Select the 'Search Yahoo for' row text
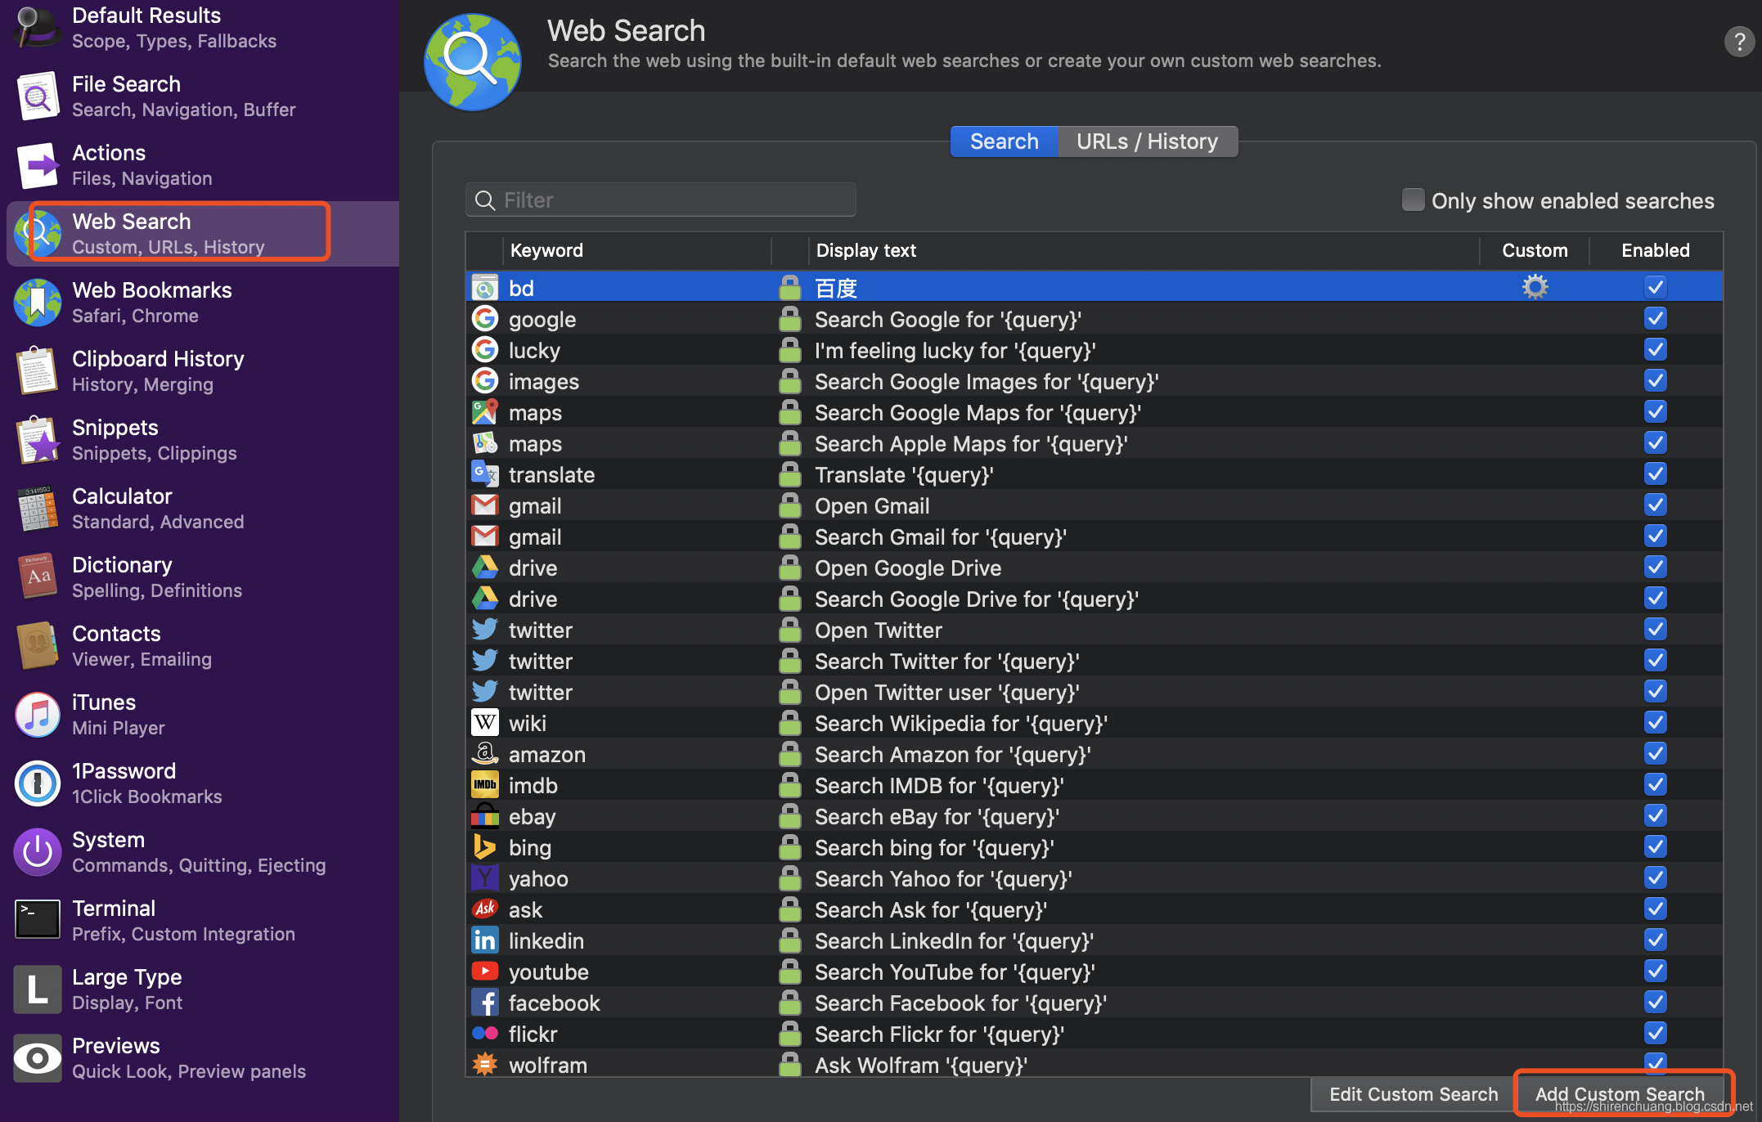 coord(943,878)
